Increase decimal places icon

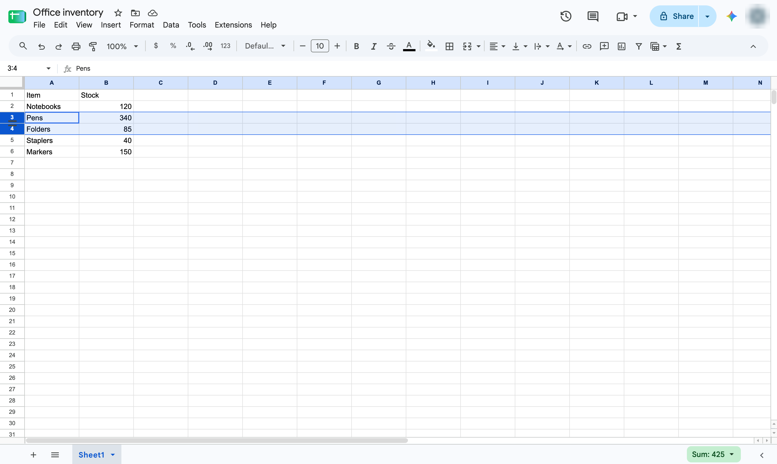pyautogui.click(x=208, y=46)
